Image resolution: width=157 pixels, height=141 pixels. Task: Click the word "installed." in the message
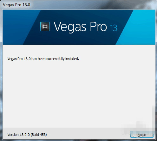pos(72,59)
